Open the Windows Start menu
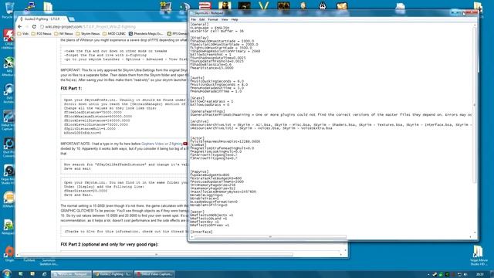Image resolution: width=494 pixels, height=278 pixels. (x=6, y=273)
